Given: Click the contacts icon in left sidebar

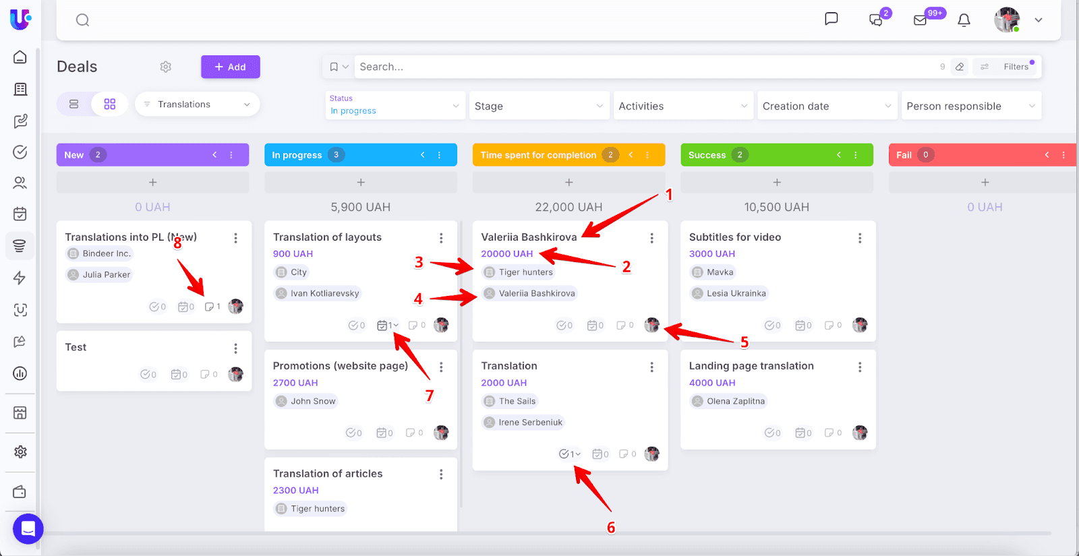Looking at the screenshot, I should (20, 183).
